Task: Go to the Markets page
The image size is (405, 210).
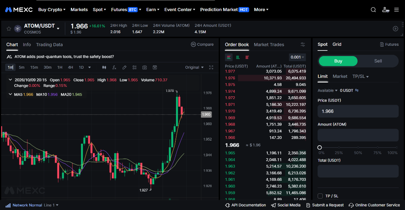Action: 79,10
